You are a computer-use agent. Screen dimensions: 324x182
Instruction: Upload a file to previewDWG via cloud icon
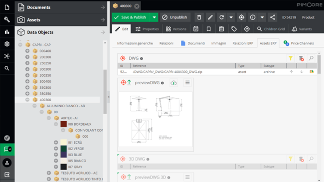(173, 83)
